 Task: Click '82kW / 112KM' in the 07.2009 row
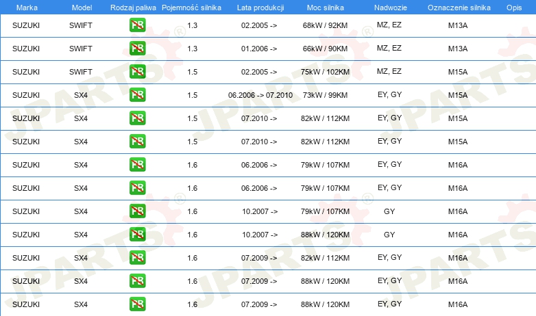[325, 258]
